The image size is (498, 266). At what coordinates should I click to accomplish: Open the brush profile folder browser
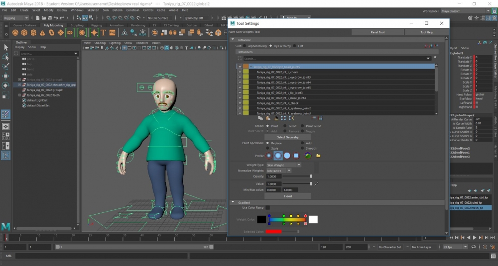coord(318,156)
